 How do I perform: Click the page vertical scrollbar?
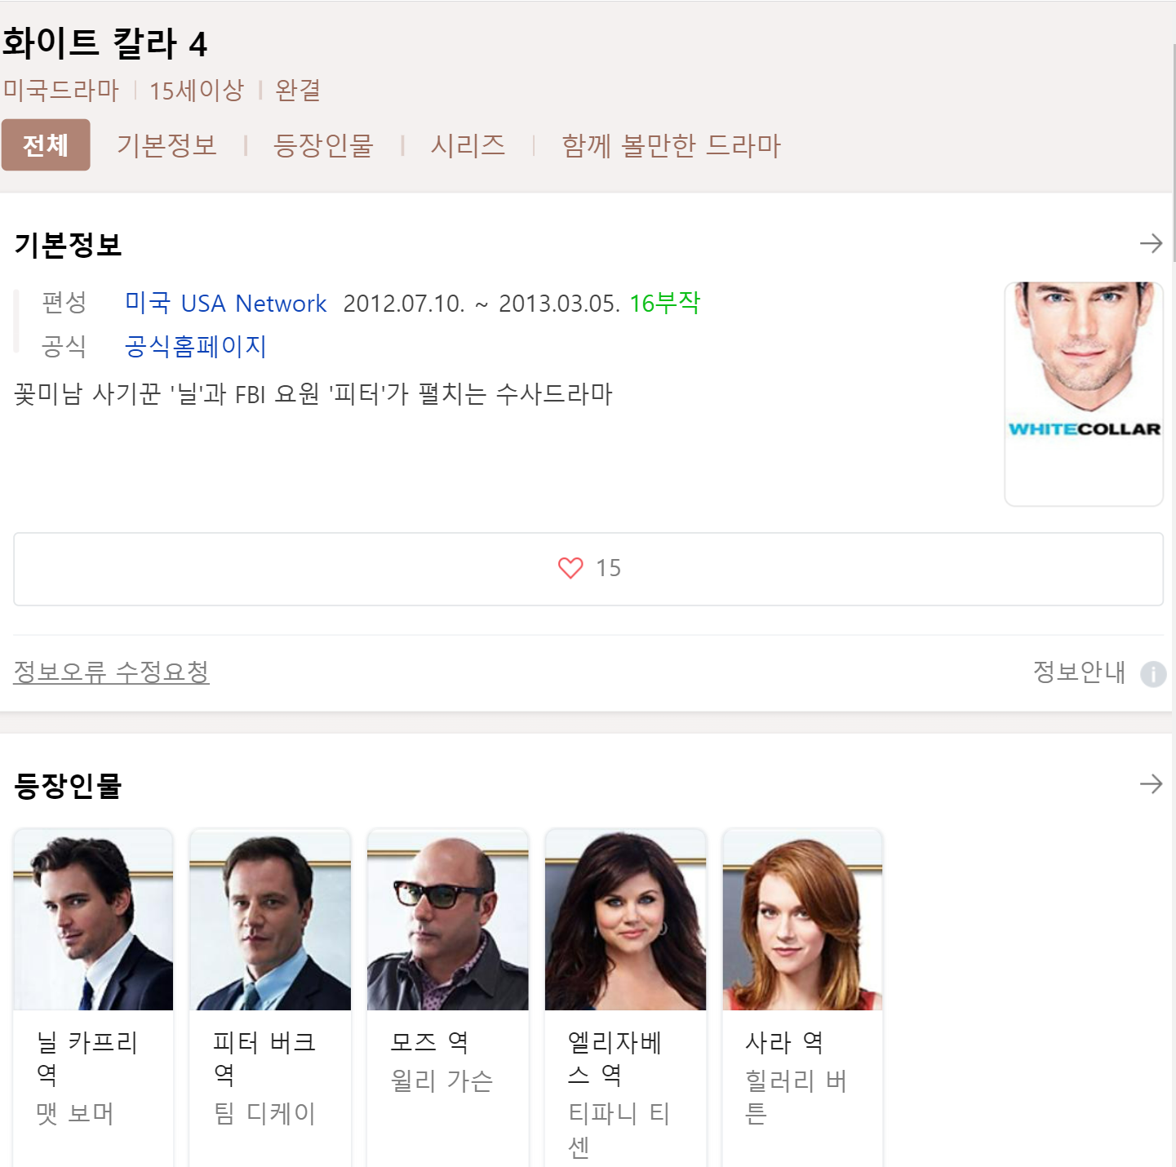(1174, 155)
